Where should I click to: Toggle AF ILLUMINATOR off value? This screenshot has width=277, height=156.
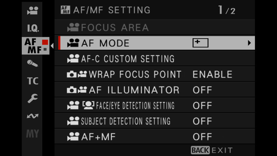click(x=202, y=90)
